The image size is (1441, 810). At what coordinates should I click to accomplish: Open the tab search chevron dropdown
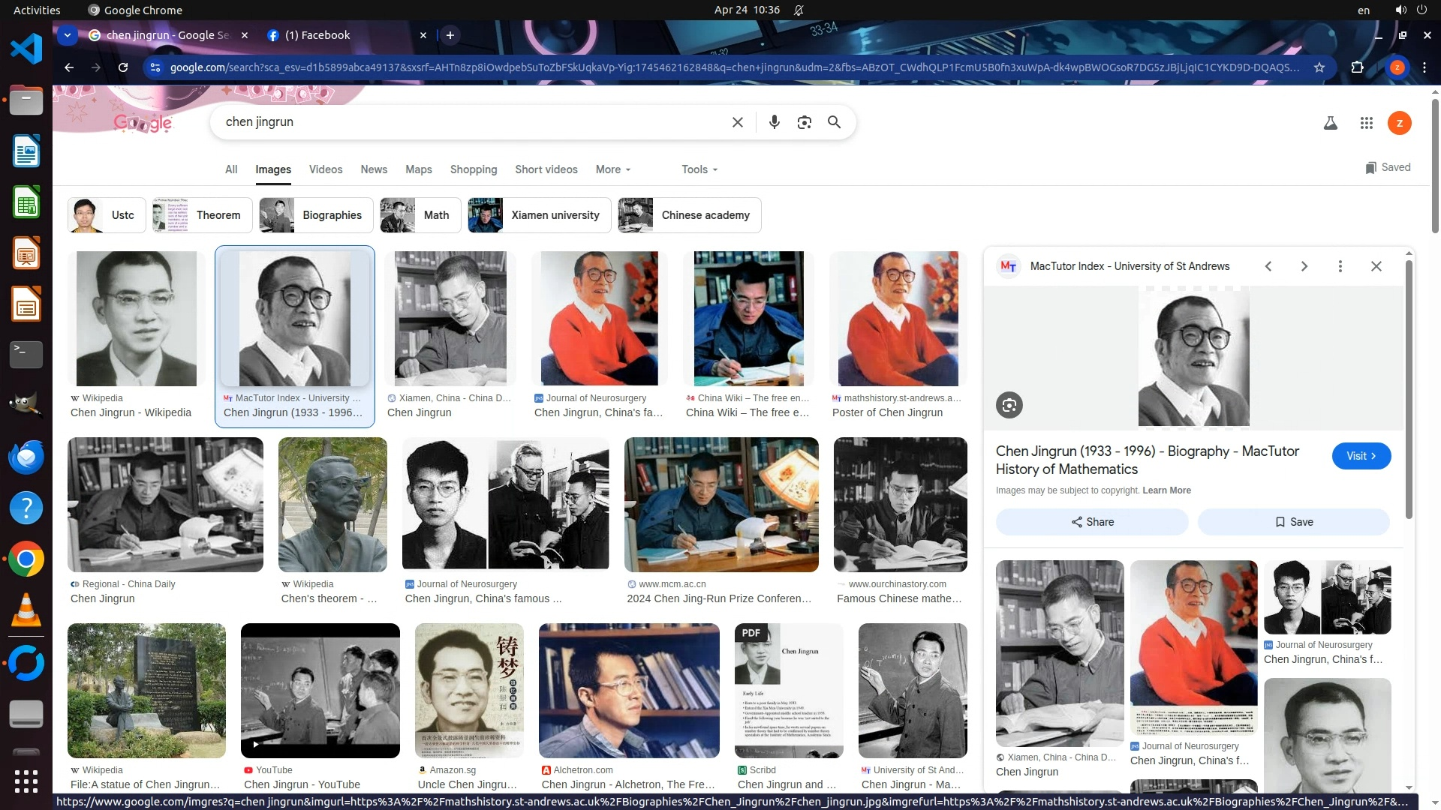[x=68, y=35]
